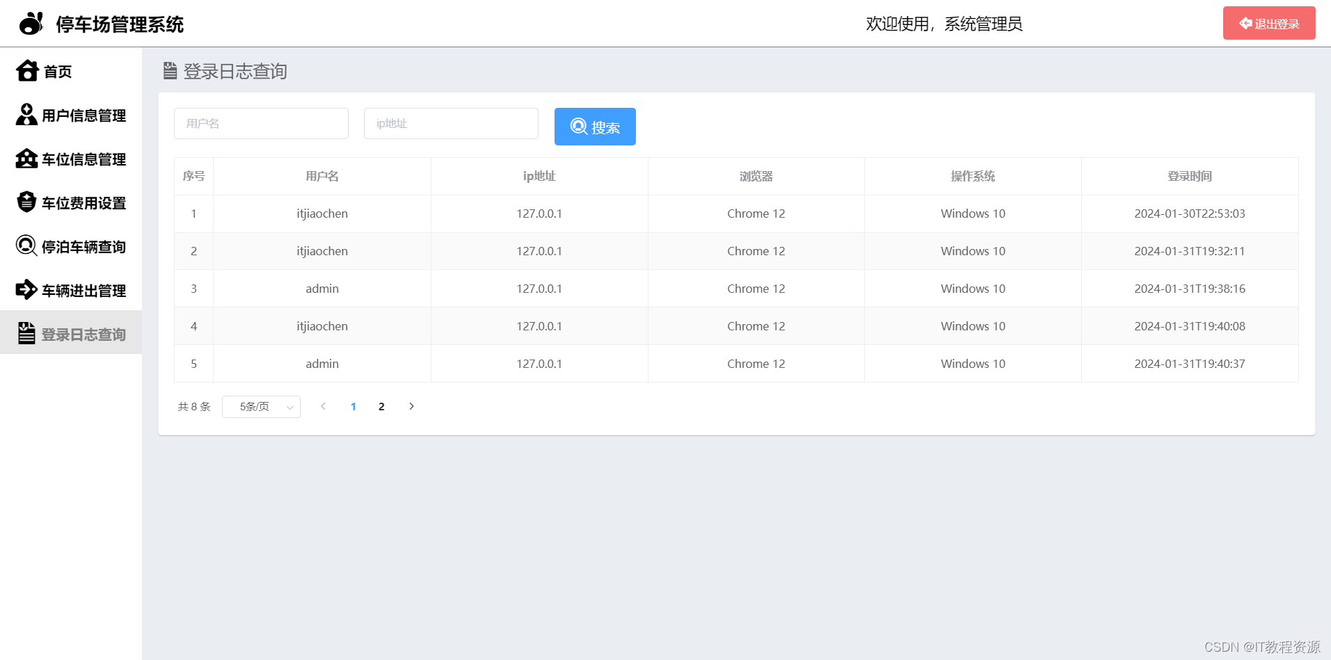Click the 操作系统 column header
This screenshot has height=660, width=1331.
coord(973,176)
